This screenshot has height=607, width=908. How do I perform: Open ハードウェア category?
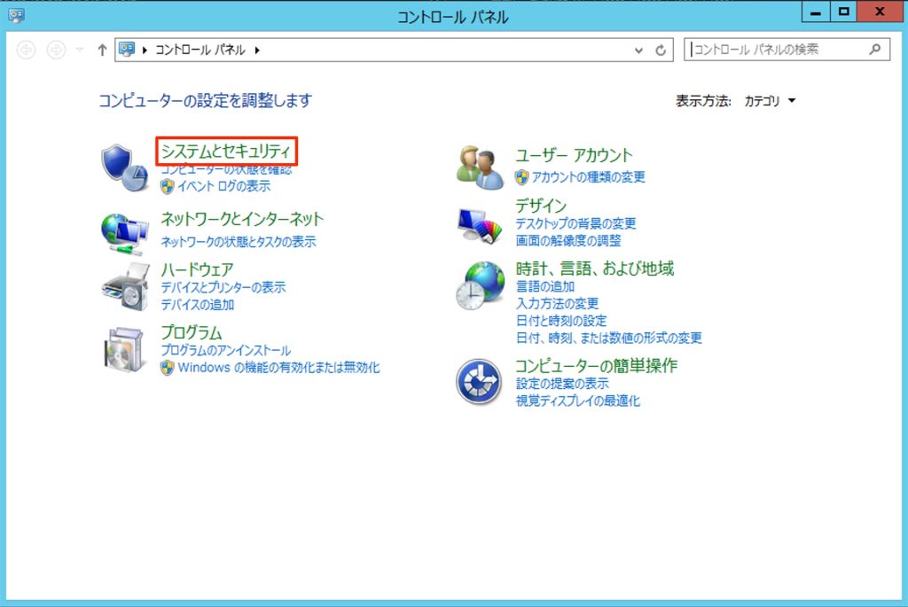pyautogui.click(x=198, y=269)
